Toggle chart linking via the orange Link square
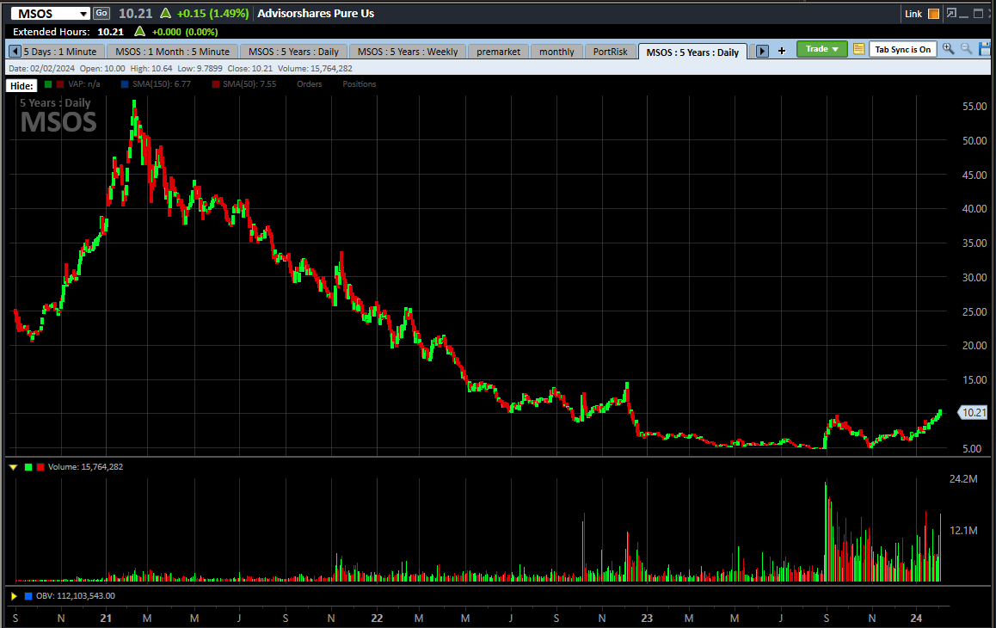Screen dimensions: 996x628 click(933, 13)
